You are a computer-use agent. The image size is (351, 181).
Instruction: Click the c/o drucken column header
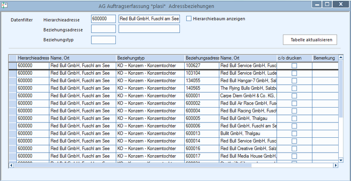point(294,58)
